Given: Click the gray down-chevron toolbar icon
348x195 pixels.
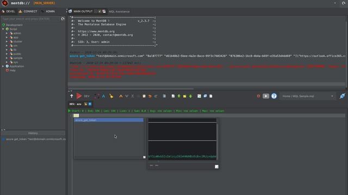Looking at the screenshot, I should [127, 96].
